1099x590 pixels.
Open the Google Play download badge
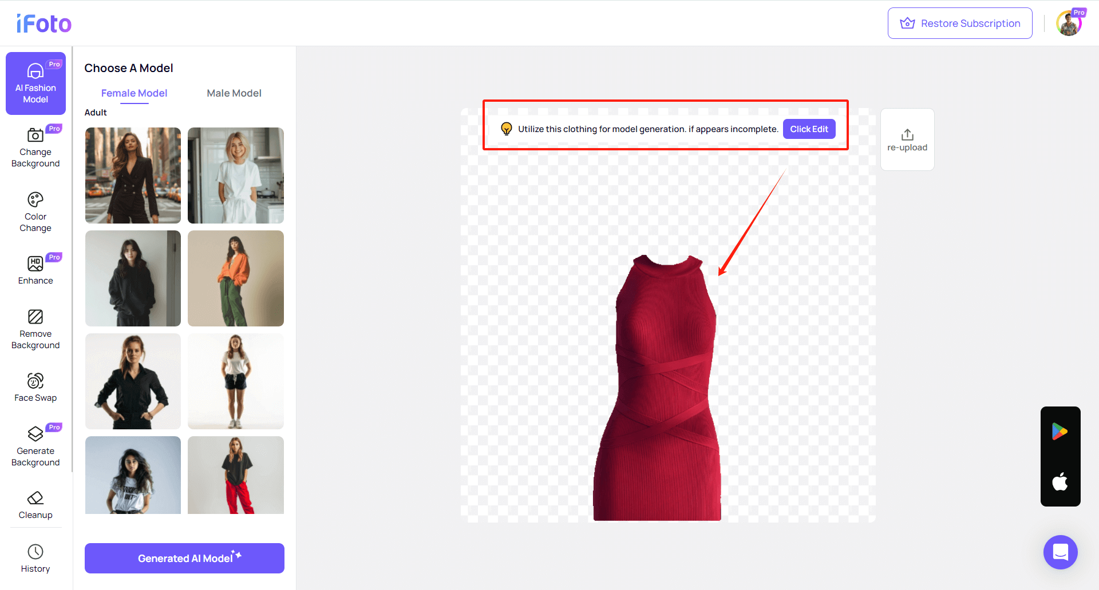coord(1060,431)
